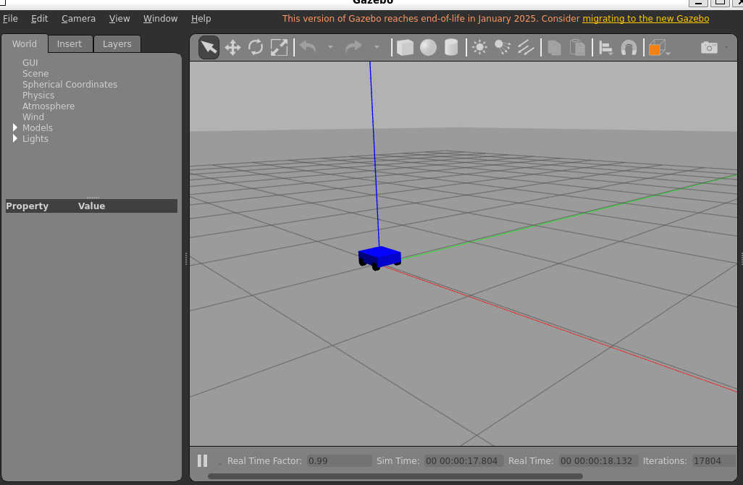Pause the simulation

click(203, 461)
